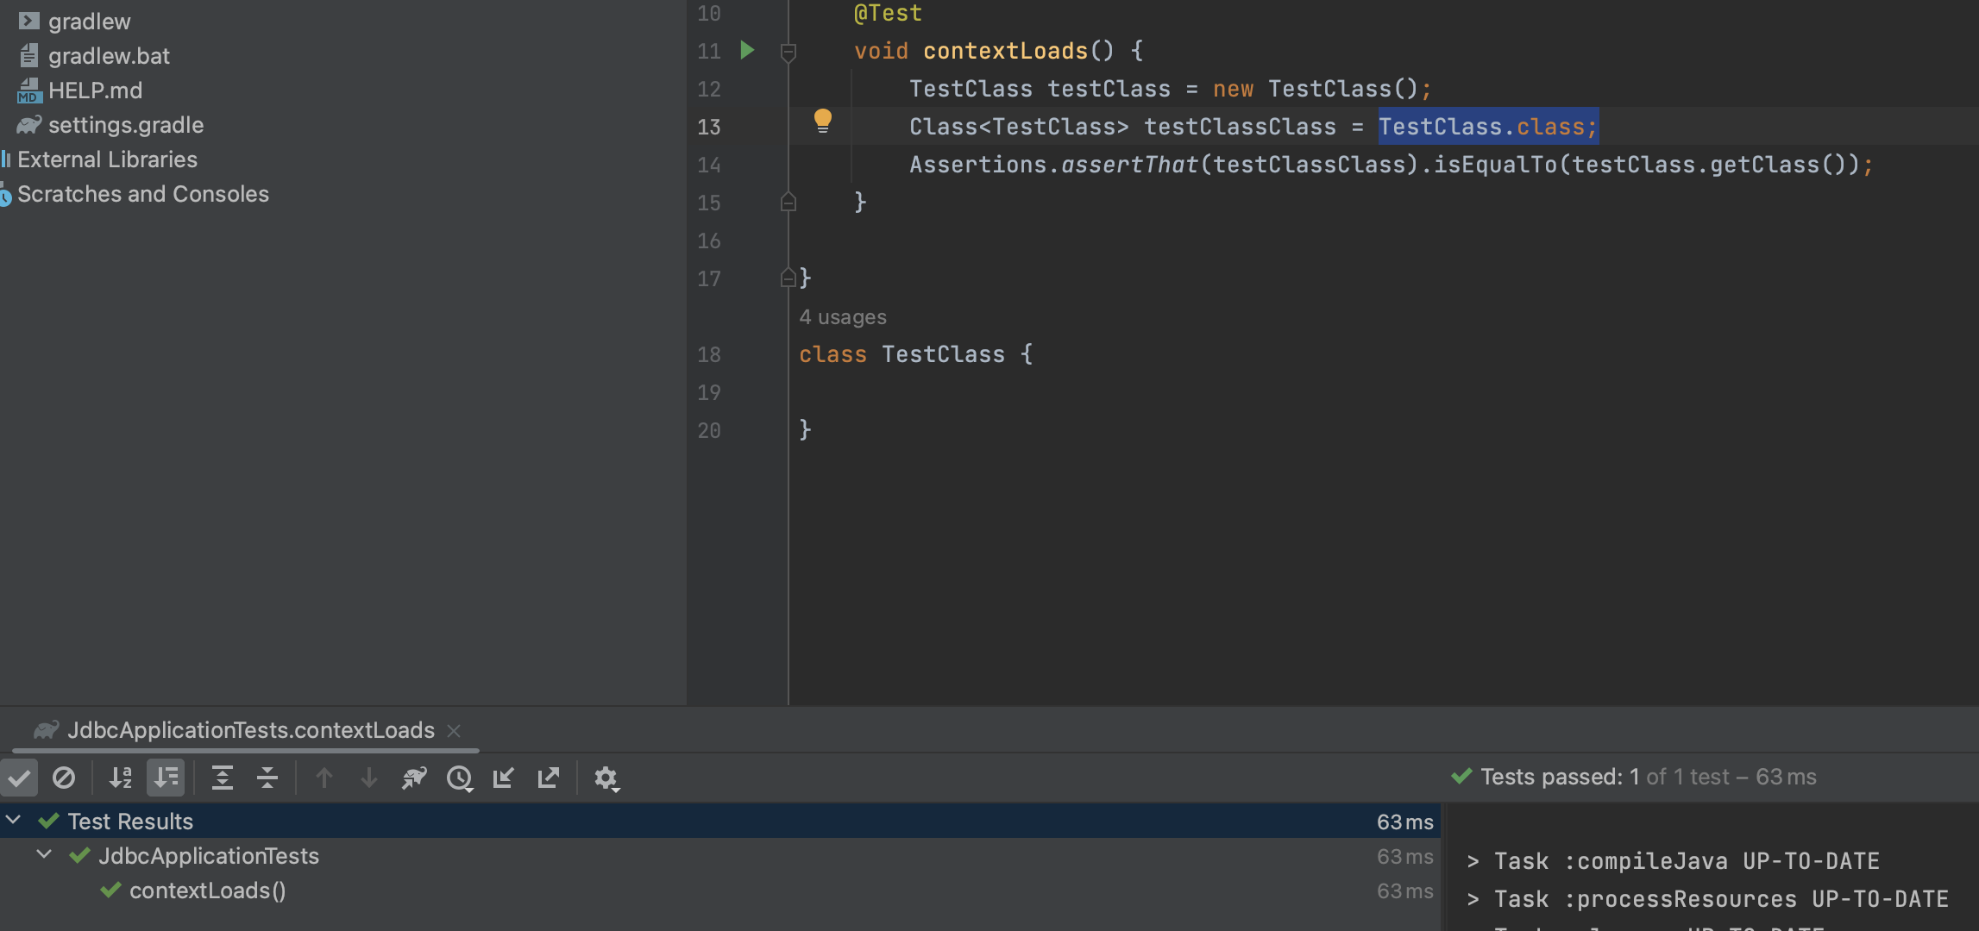This screenshot has width=1979, height=931.
Task: Toggle Sort by Duration button
Action: pyautogui.click(x=166, y=778)
